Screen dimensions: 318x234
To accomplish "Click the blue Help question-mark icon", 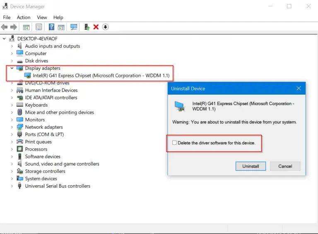I will tap(51, 27).
